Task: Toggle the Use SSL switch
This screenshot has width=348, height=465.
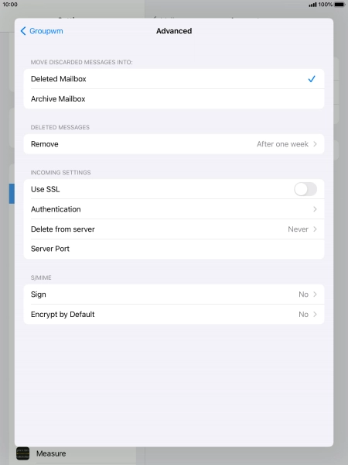Action: [305, 189]
